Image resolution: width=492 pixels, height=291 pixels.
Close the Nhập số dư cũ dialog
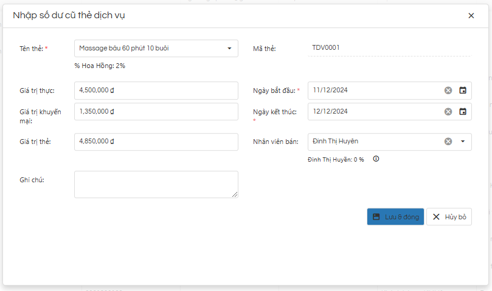(x=471, y=16)
